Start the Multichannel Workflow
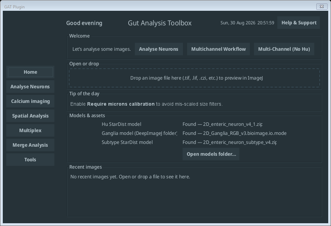The width and height of the screenshot is (331, 226). pos(218,49)
